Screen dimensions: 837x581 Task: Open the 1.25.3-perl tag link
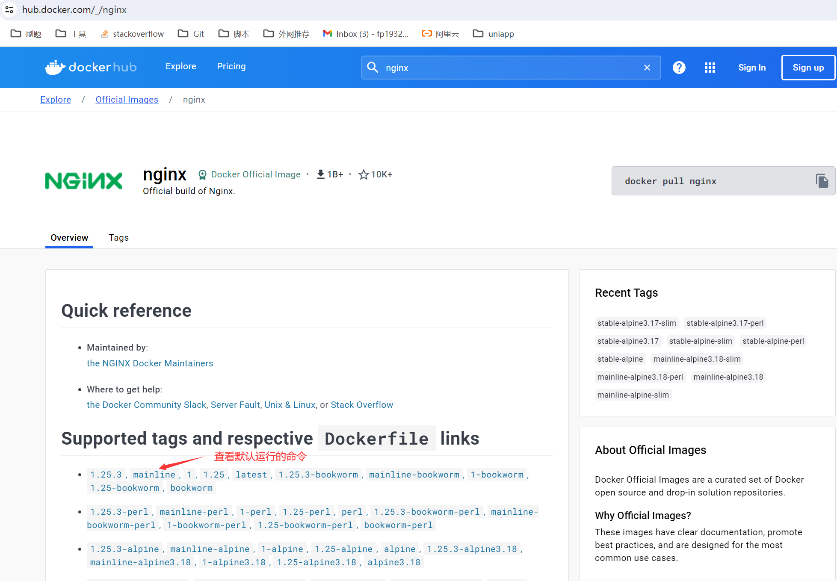tap(119, 512)
